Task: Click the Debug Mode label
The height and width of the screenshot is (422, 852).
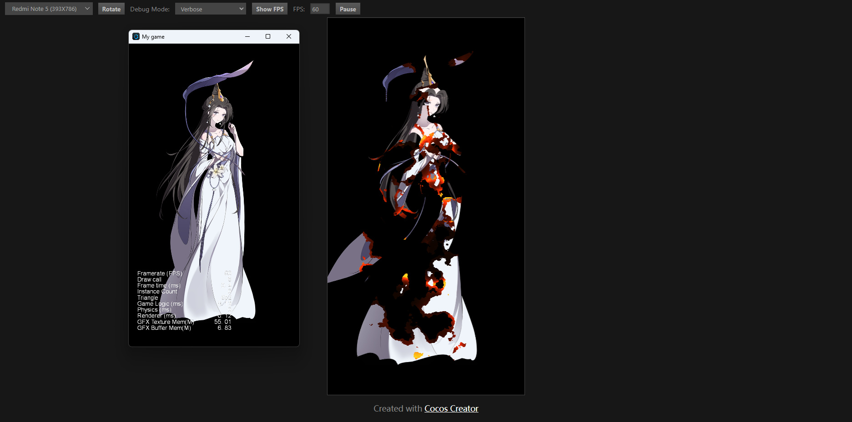Action: point(150,9)
